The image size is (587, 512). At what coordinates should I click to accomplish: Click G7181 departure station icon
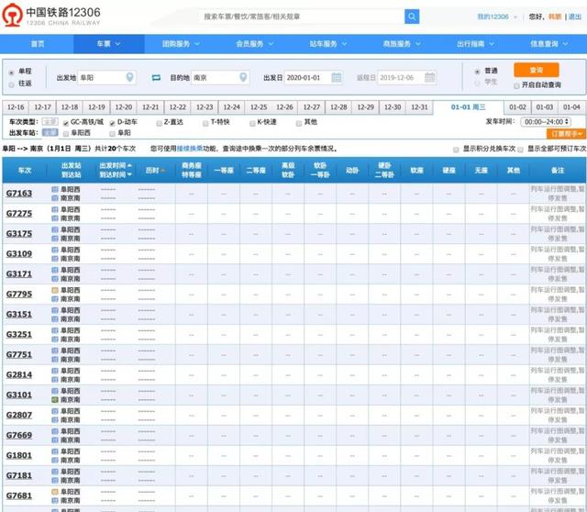(x=55, y=472)
